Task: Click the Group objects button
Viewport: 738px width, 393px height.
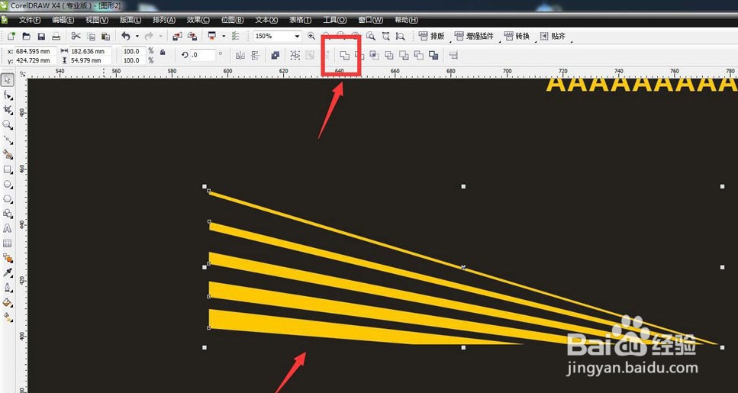Action: tap(295, 56)
